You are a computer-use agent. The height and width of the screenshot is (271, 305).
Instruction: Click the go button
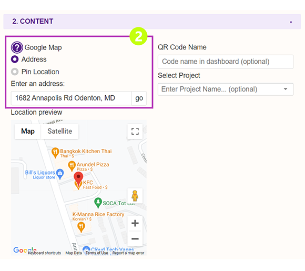pyautogui.click(x=139, y=98)
